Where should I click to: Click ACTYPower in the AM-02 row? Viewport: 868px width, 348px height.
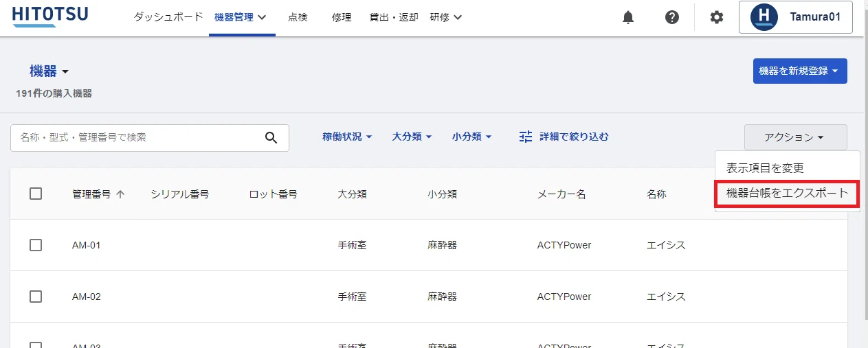click(564, 297)
